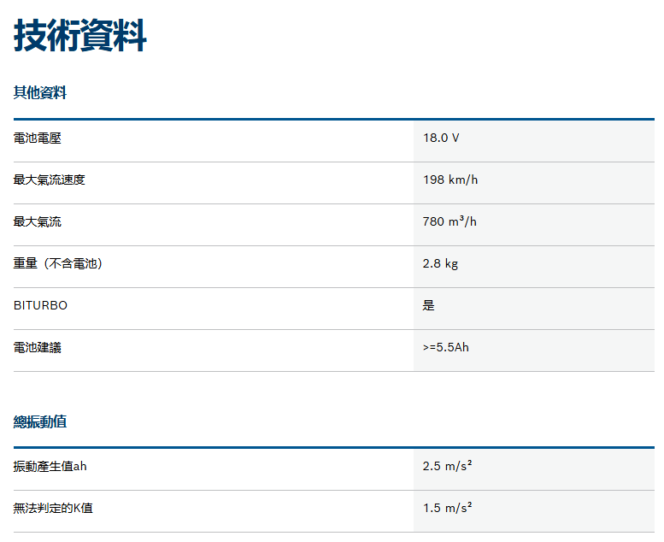664x542 pixels.
Task: Click the BITURBO row label
Action: (41, 305)
